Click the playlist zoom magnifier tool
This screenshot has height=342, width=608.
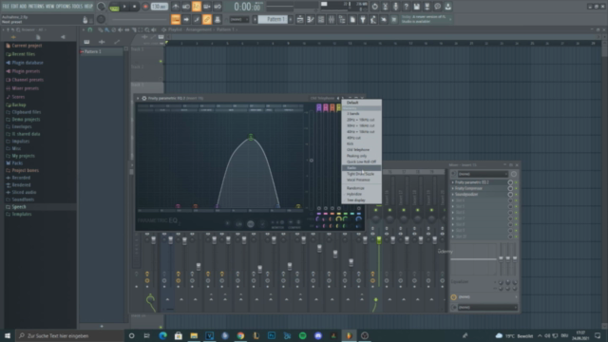147,29
